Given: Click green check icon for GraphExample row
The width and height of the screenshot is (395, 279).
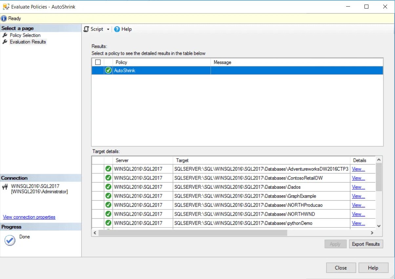Looking at the screenshot, I should click(108, 196).
